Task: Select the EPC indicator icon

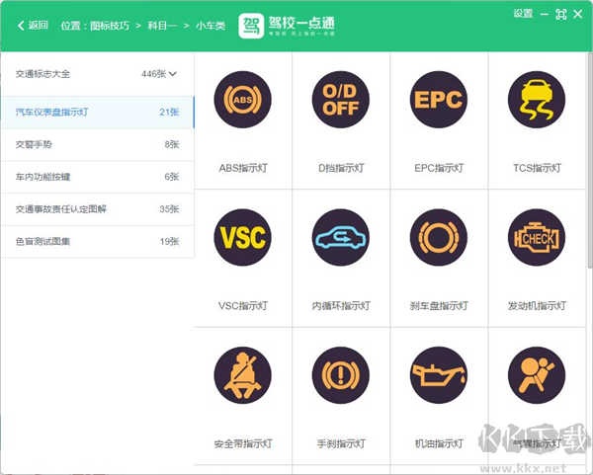Action: pos(439,100)
